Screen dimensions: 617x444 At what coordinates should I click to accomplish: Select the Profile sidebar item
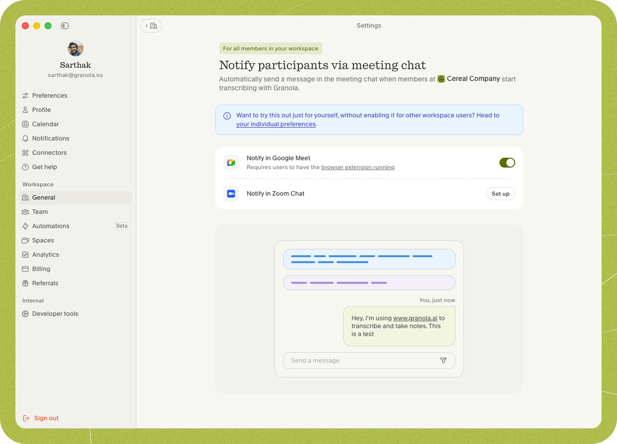[x=75, y=110]
